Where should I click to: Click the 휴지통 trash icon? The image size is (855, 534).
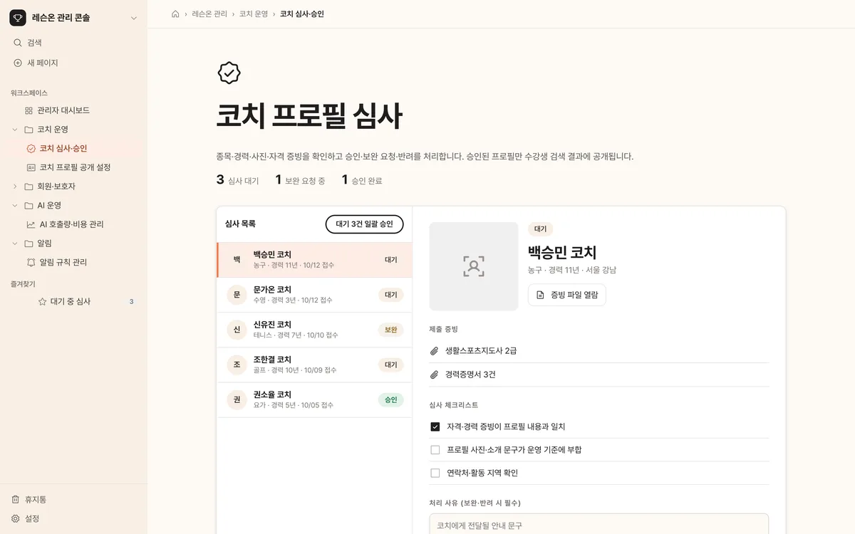(16, 500)
